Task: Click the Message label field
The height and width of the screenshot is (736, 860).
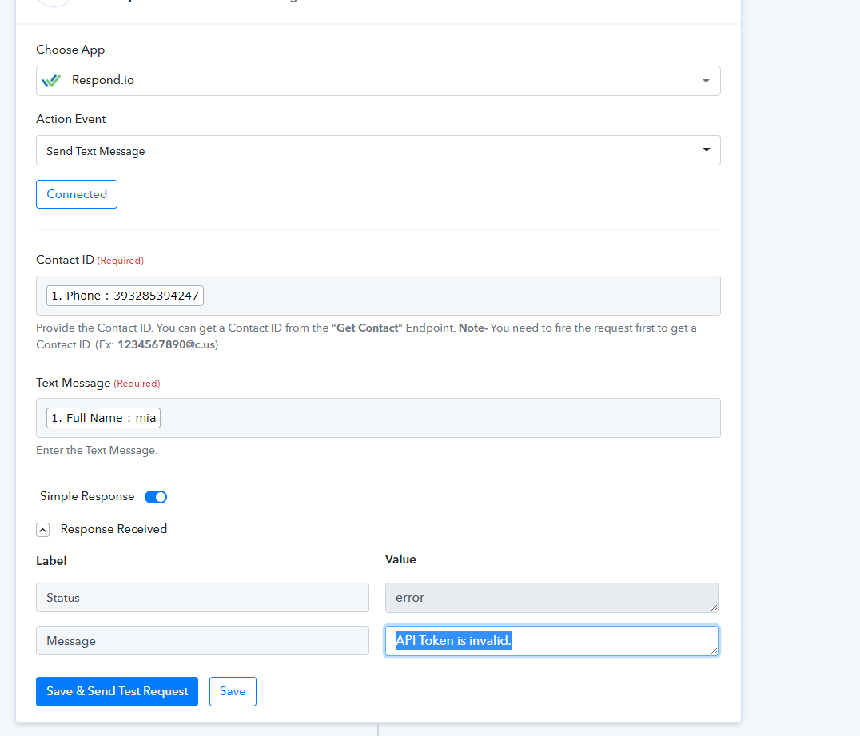Action: pos(202,641)
